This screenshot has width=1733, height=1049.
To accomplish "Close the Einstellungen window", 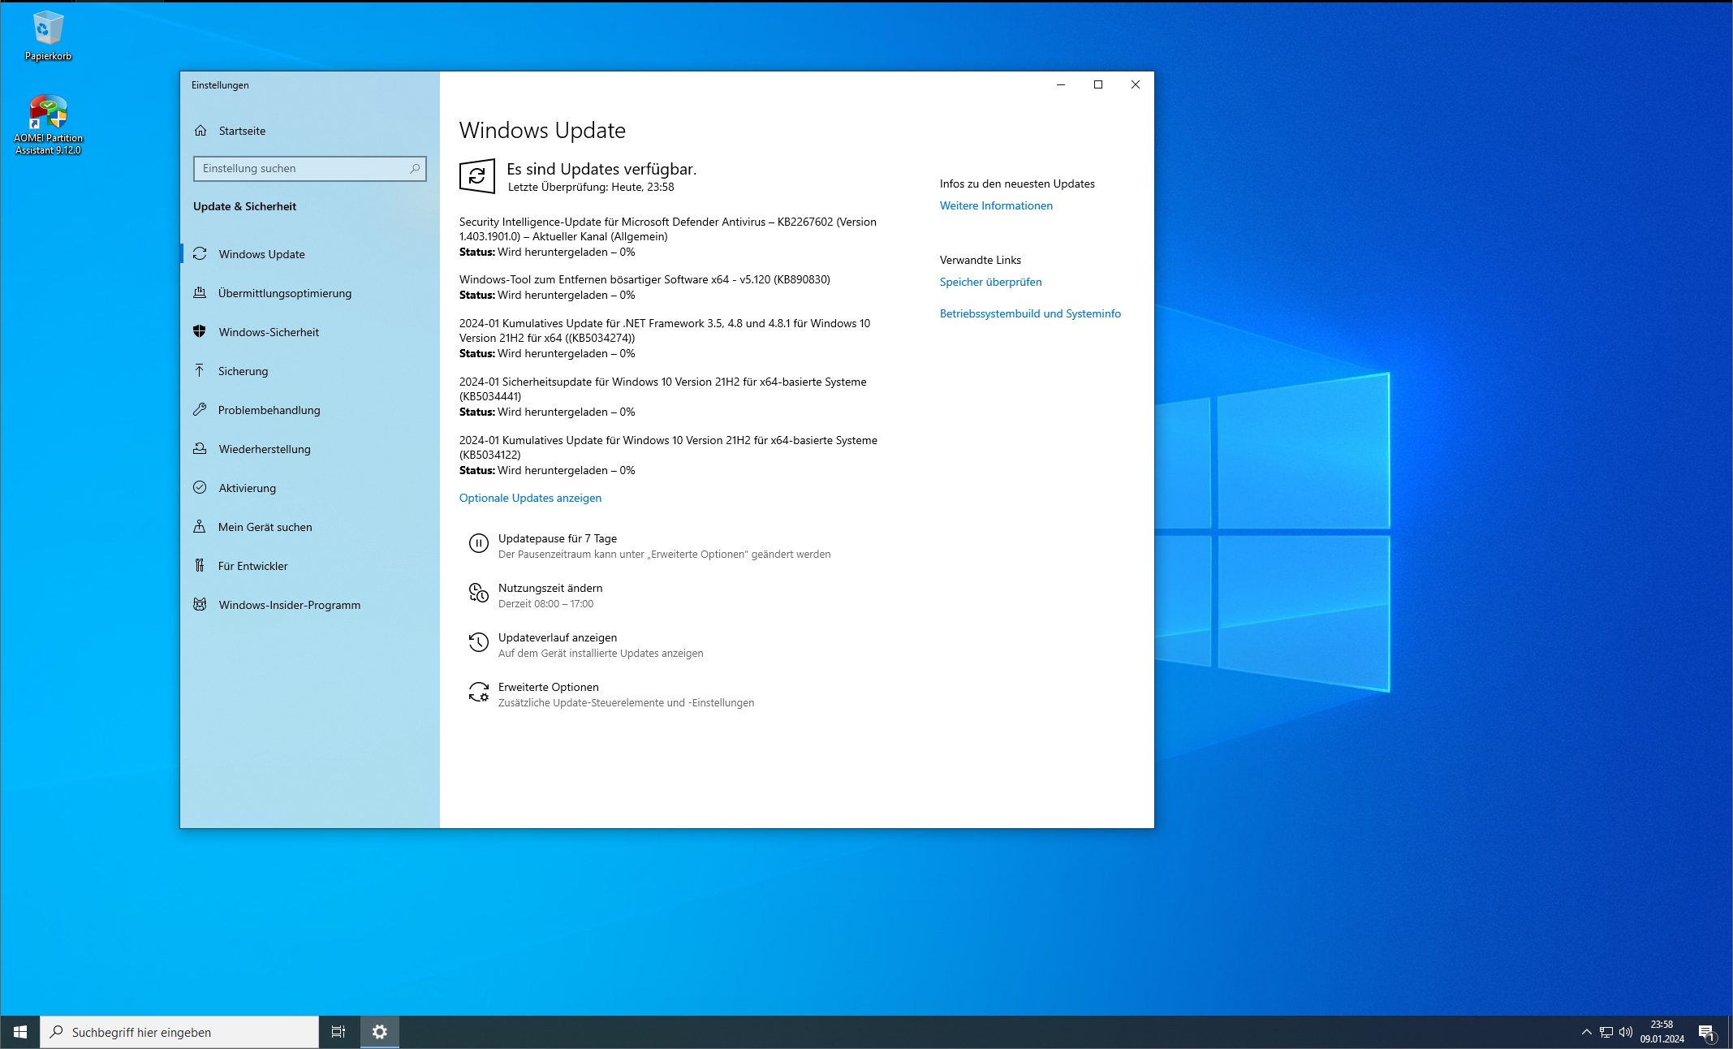I will (1136, 84).
